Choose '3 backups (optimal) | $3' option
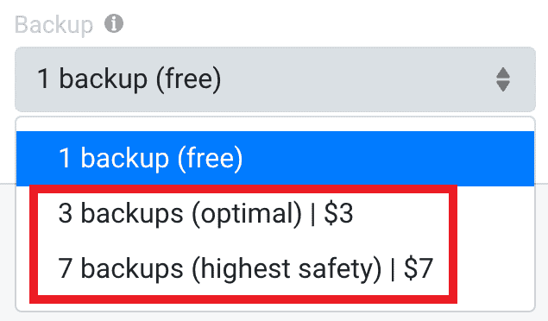The height and width of the screenshot is (321, 548). pos(275,213)
